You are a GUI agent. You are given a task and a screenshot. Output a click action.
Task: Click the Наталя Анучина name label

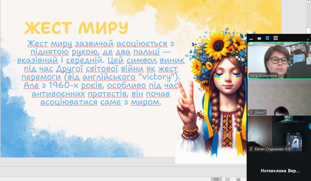click(263, 76)
